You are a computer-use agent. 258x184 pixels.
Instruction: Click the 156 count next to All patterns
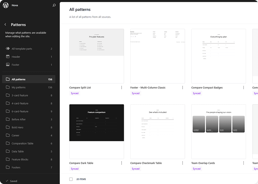click(50, 79)
